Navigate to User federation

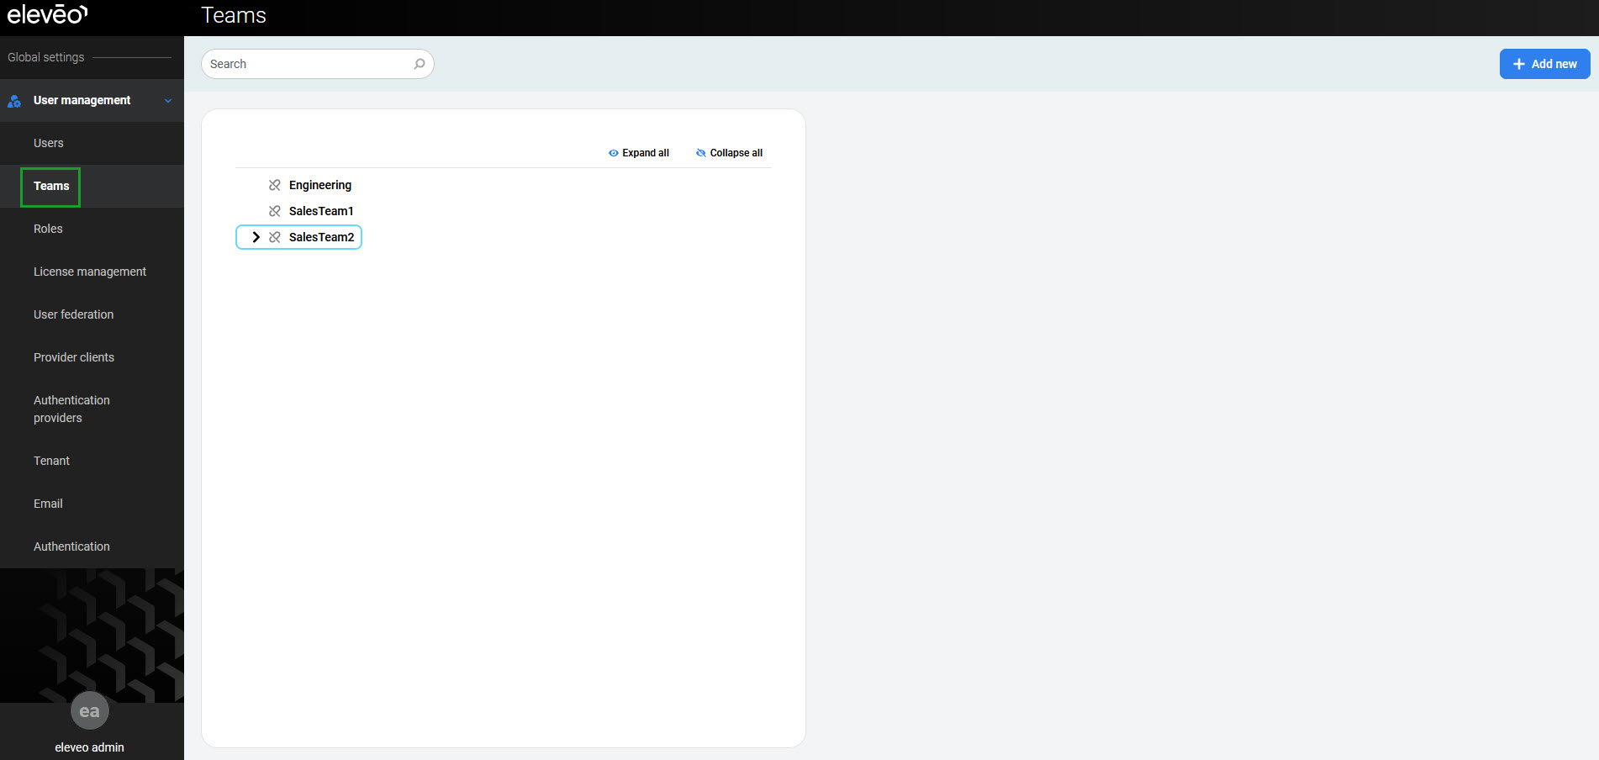tap(73, 314)
